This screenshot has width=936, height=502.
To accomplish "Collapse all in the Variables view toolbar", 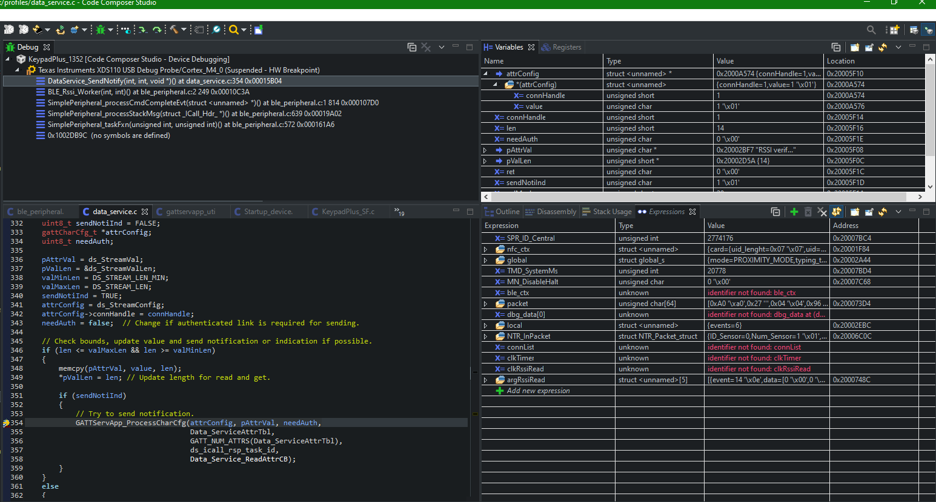I will [x=836, y=47].
